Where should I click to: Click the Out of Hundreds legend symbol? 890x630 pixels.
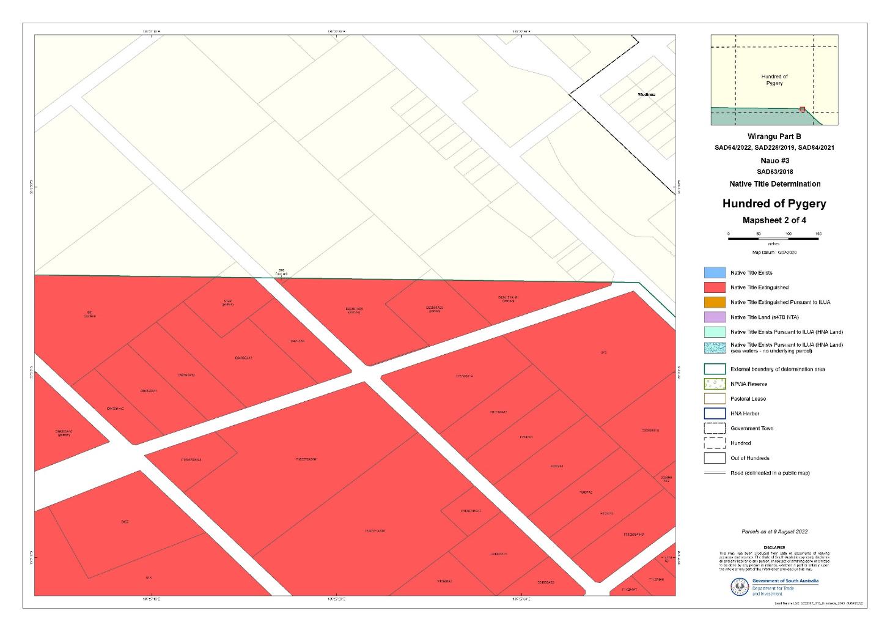[x=714, y=458]
